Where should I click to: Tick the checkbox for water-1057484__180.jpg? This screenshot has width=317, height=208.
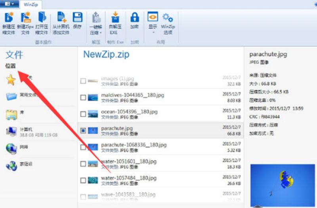83,180
